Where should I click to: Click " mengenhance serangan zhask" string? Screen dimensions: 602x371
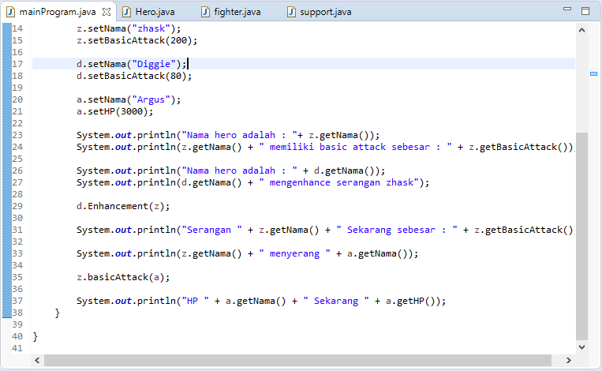point(338,182)
